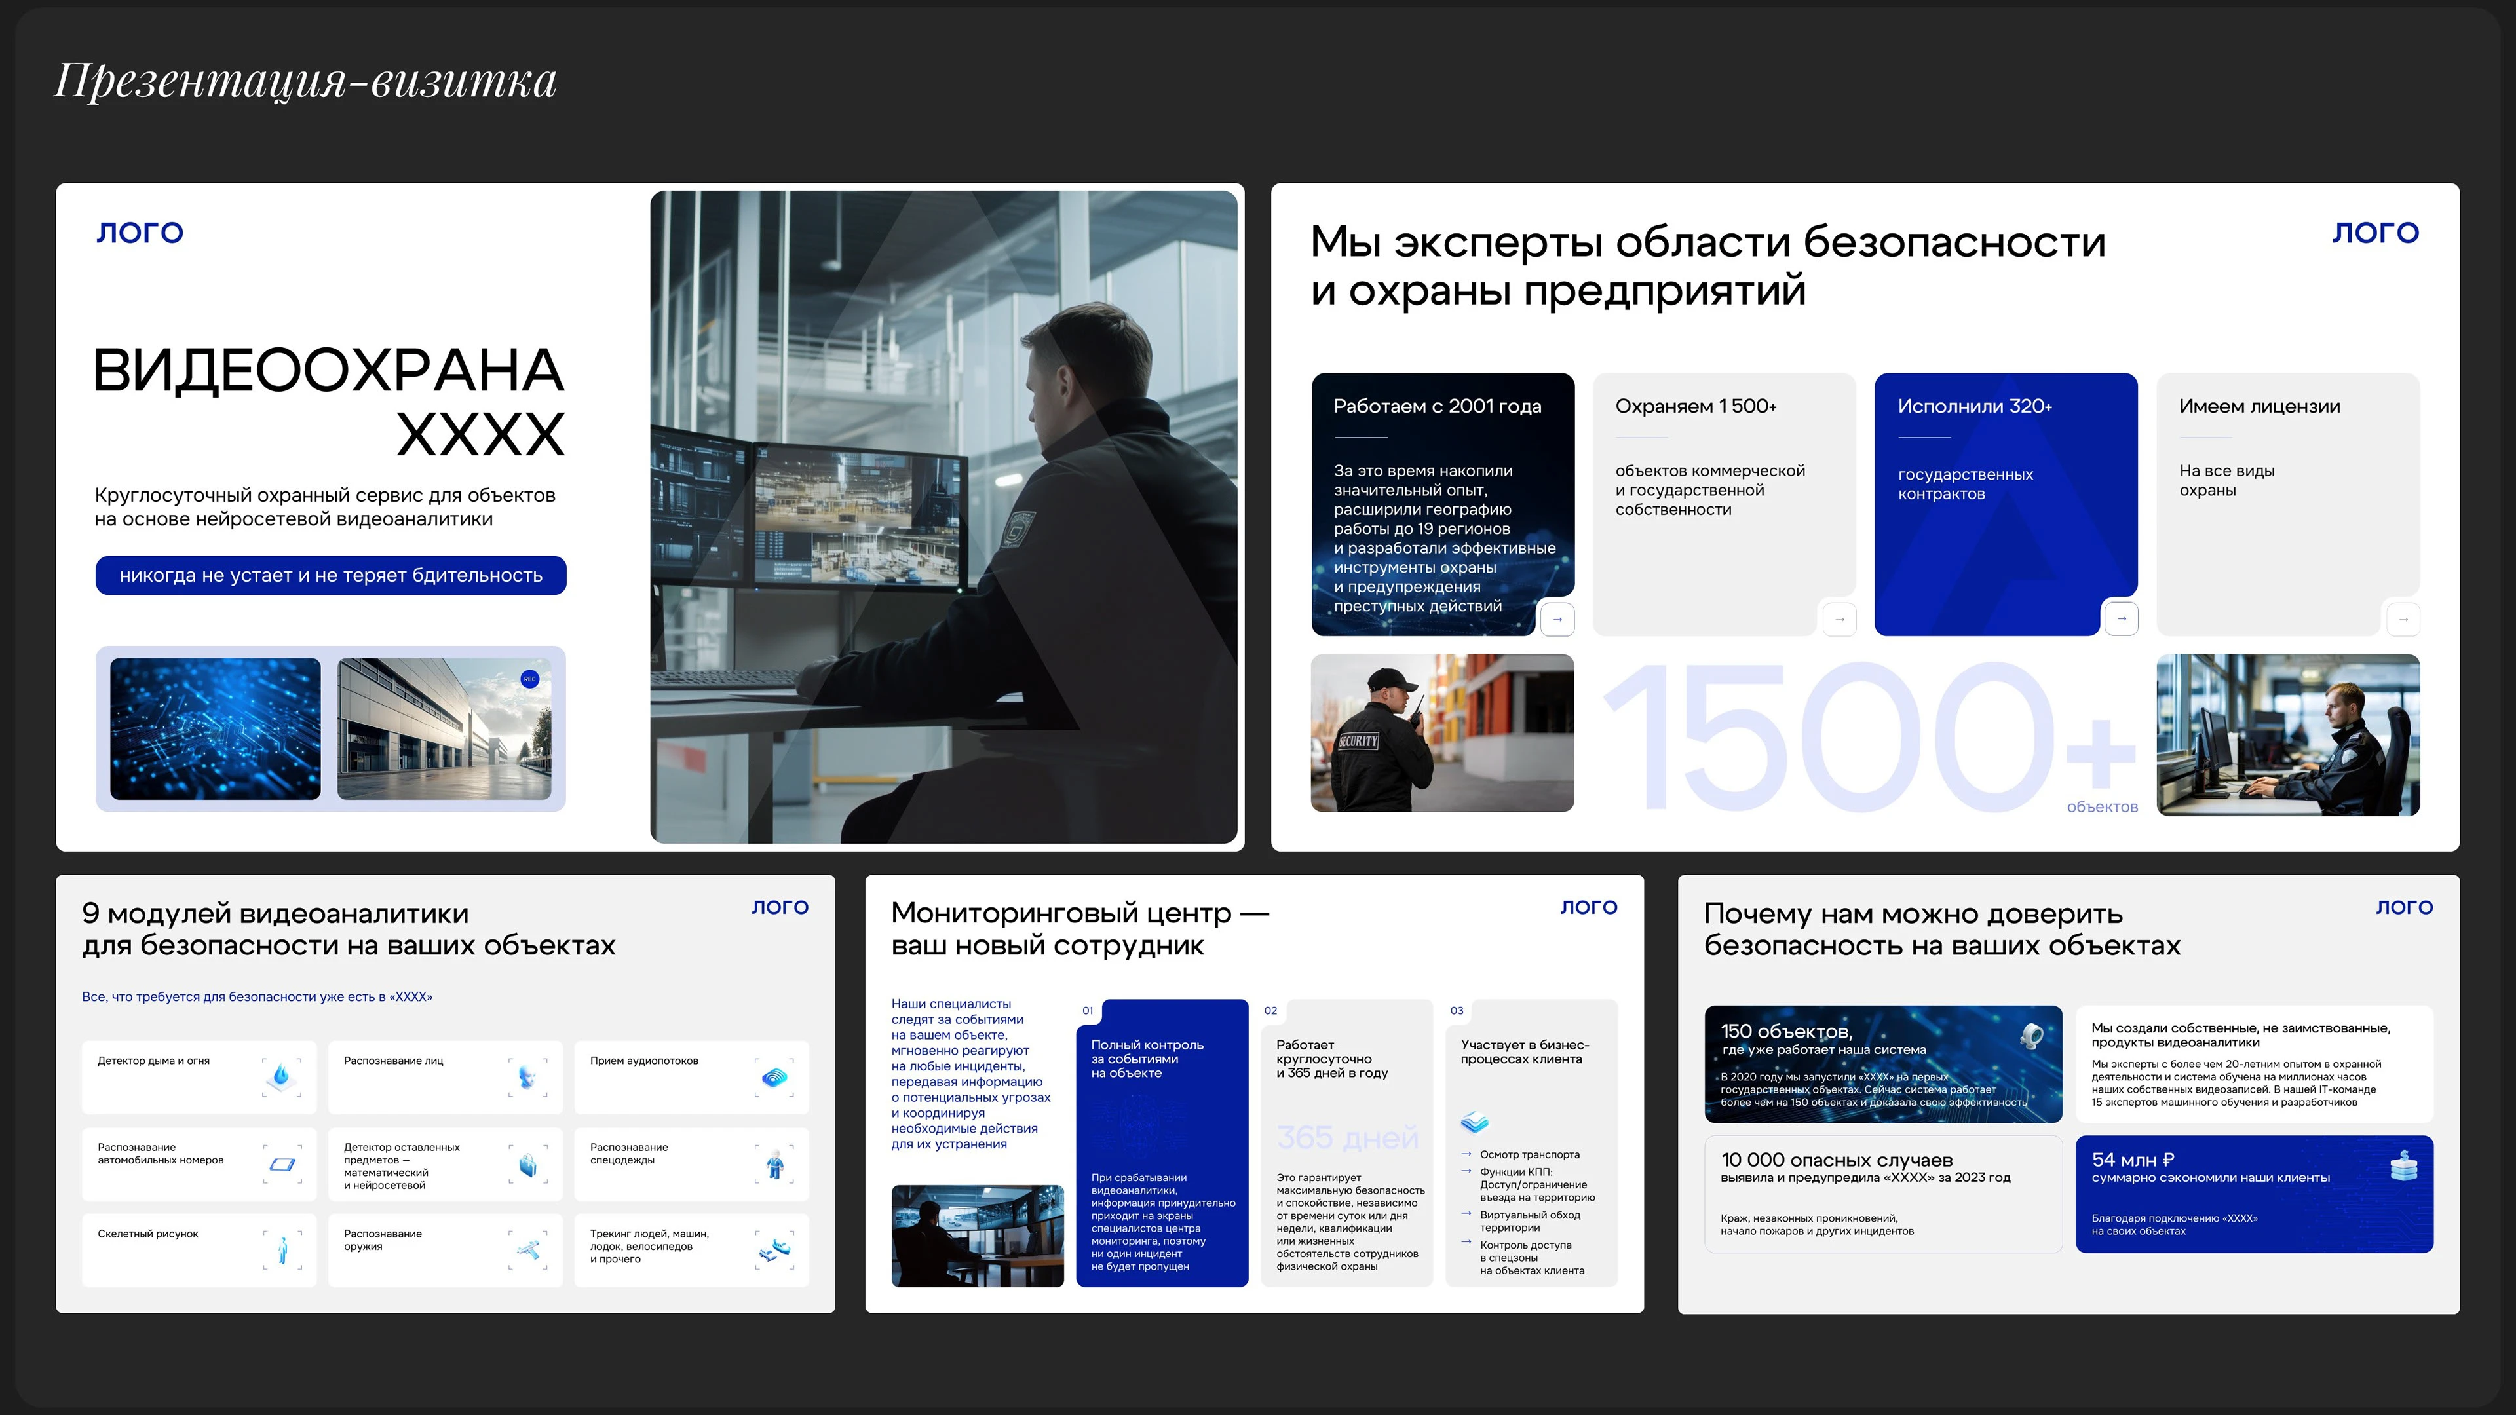Click the arrow on 'Охраняем 1 500+' card
Viewport: 2516px width, 1415px height.
tap(1839, 619)
